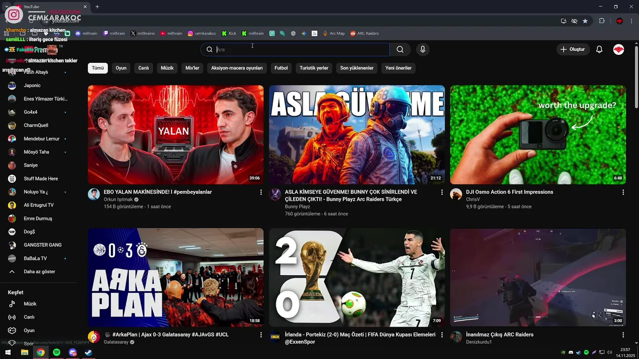This screenshot has height=359, width=639.
Task: Start voice search with the microphone icon
Action: (423, 49)
